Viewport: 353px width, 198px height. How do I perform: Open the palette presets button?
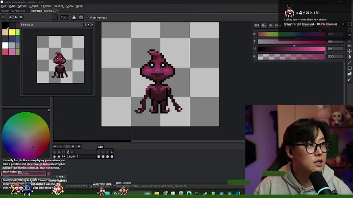click(x=16, y=17)
